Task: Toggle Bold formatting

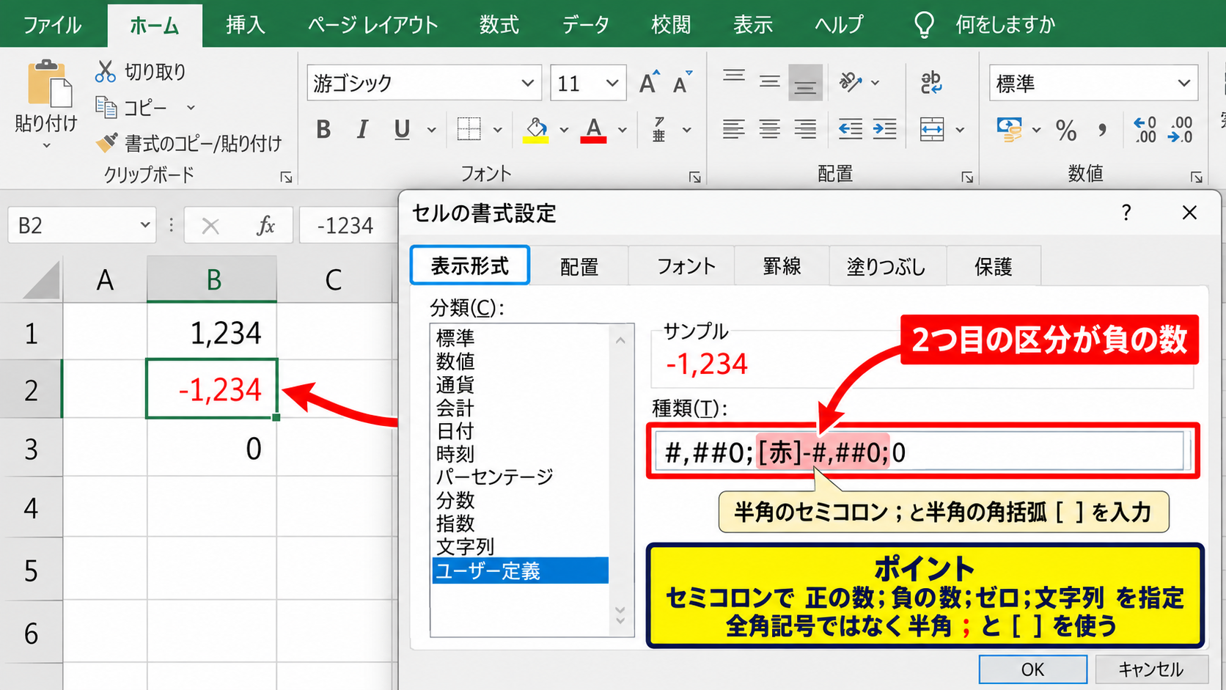Action: tap(323, 130)
